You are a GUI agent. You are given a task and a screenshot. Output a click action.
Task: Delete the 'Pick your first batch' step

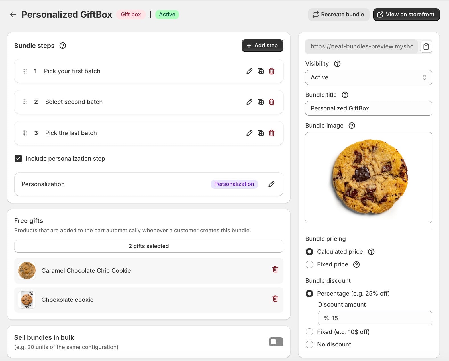coord(272,71)
